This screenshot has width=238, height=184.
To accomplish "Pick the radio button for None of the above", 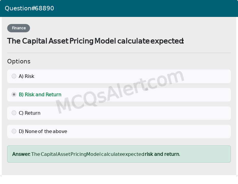I will pyautogui.click(x=14, y=131).
